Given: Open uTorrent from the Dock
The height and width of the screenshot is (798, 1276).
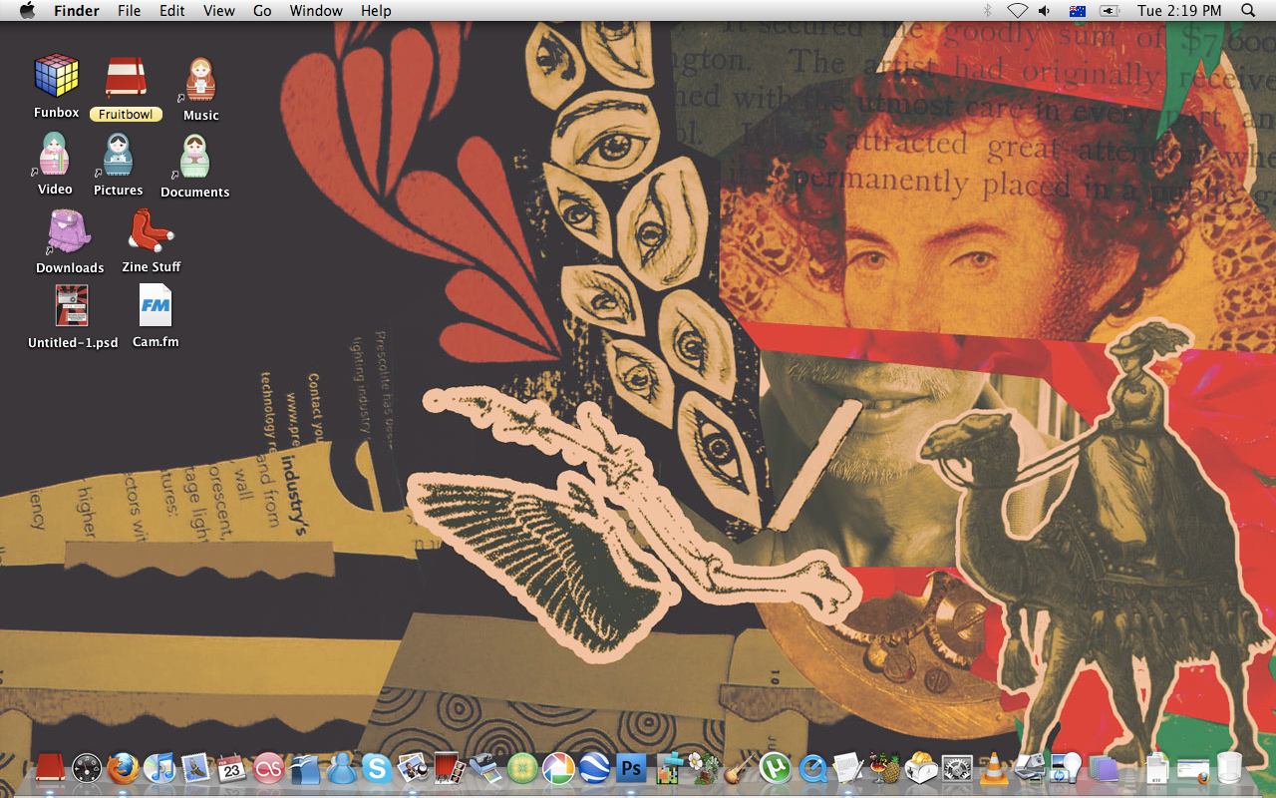Looking at the screenshot, I should [x=776, y=768].
